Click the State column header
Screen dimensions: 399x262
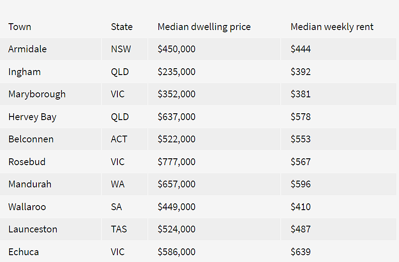121,27
